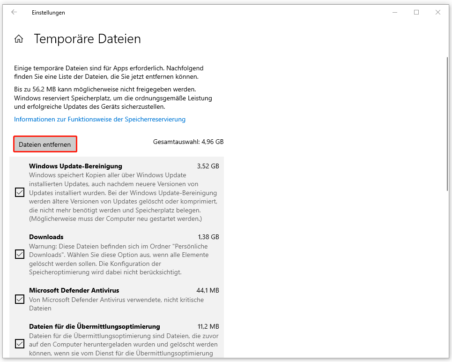This screenshot has height=362, width=452.
Task: Open Settings home via the house icon
Action: pyautogui.click(x=19, y=38)
